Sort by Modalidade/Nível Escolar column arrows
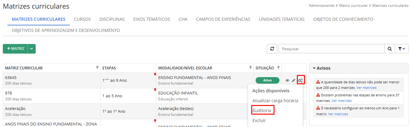 point(251,68)
